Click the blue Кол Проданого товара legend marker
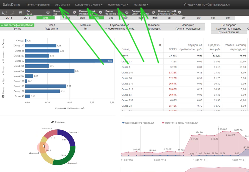 click(123, 123)
